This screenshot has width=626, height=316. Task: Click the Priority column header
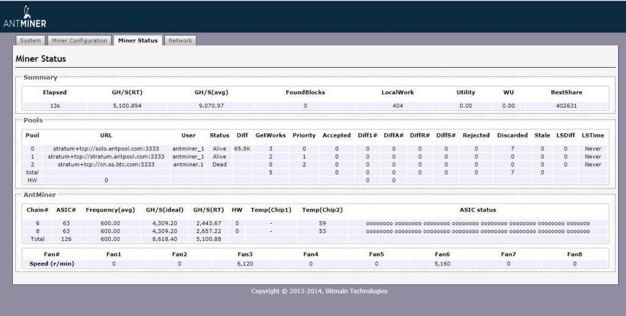(304, 135)
